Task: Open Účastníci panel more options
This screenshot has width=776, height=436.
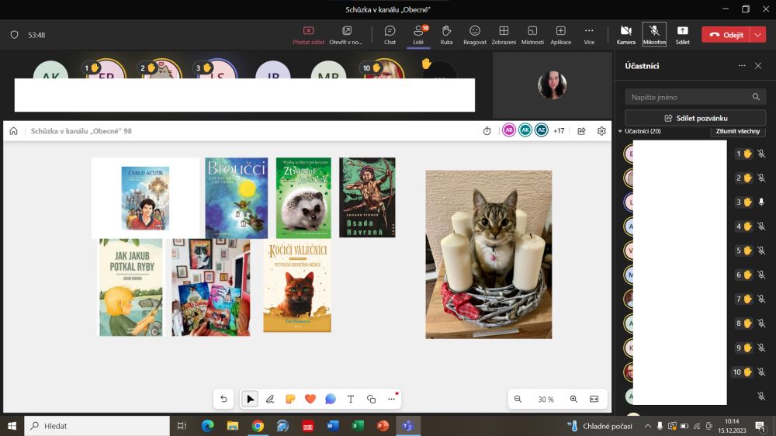Action: (x=741, y=65)
